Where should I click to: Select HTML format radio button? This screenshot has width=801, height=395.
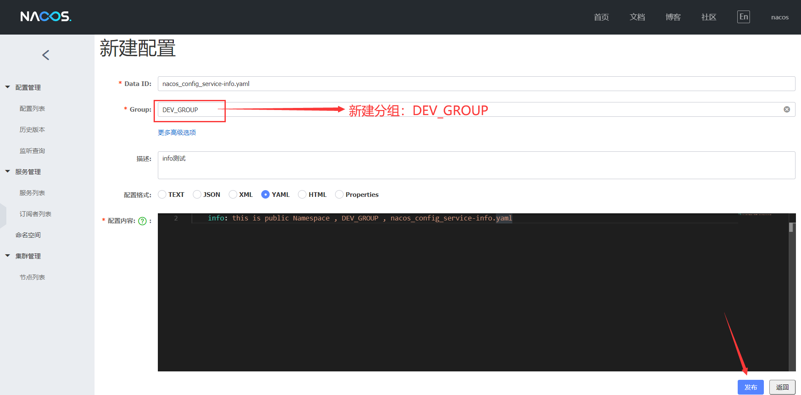[302, 194]
